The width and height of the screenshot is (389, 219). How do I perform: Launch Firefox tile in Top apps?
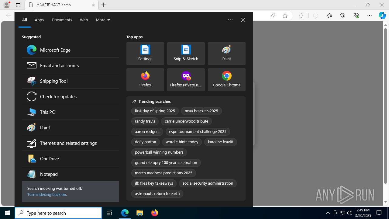145,80
